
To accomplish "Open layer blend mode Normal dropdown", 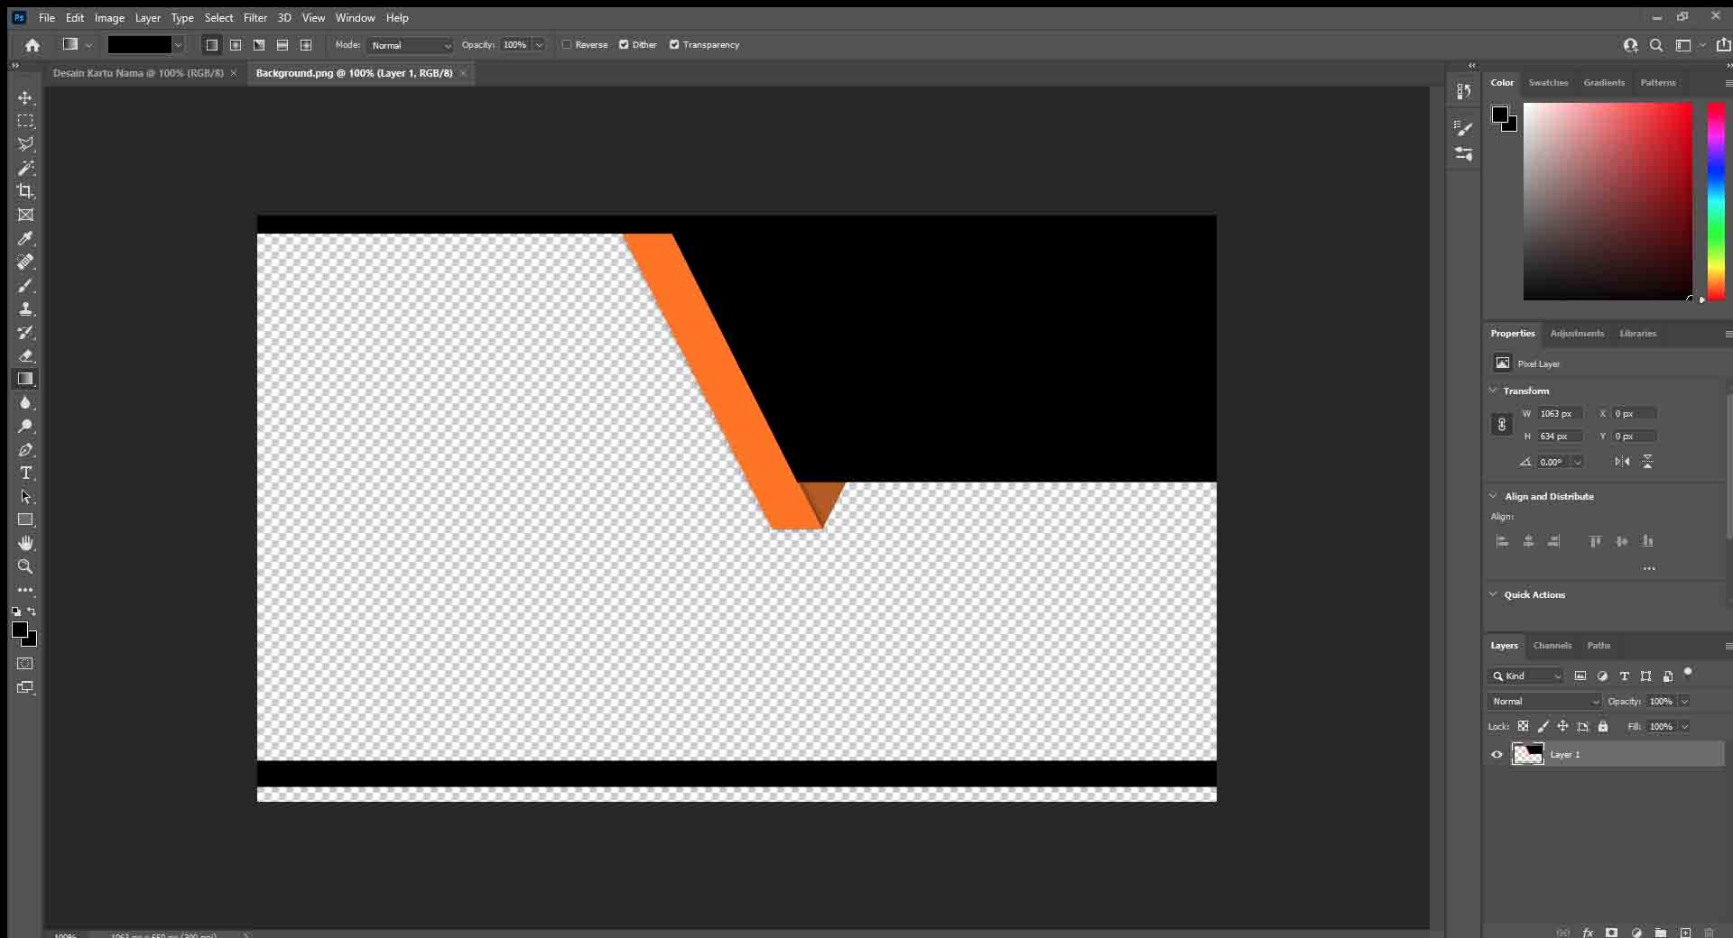I will coord(1544,702).
